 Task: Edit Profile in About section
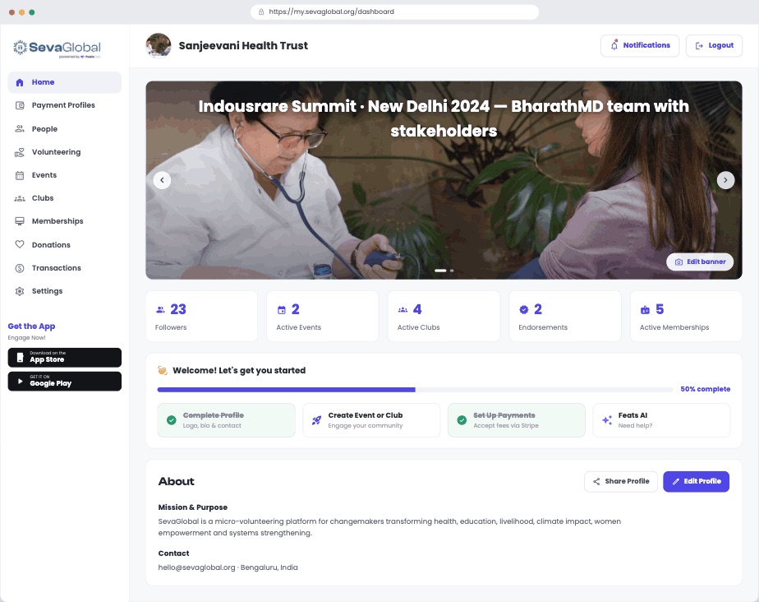[696, 481]
